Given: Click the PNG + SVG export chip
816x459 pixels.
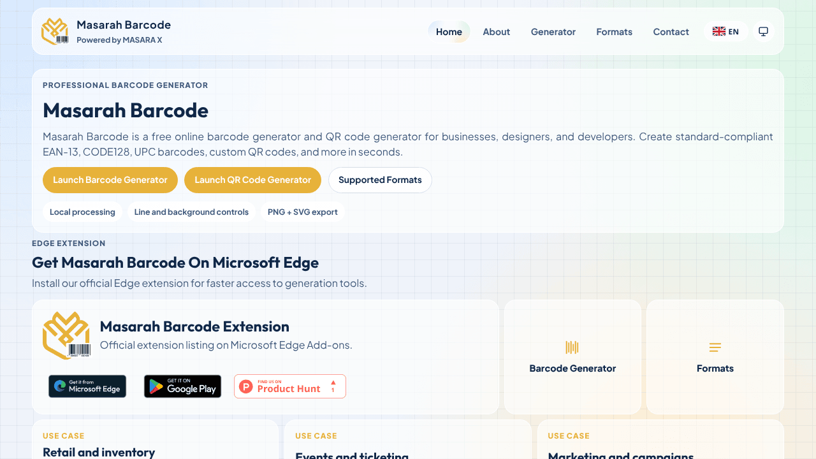Looking at the screenshot, I should coord(303,212).
